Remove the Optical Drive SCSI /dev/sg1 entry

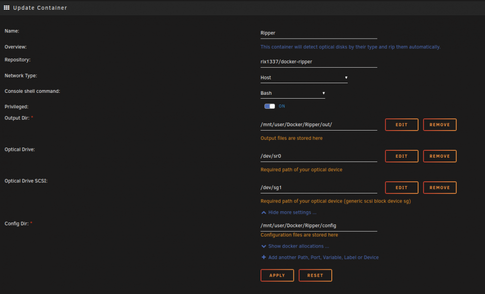[x=439, y=188]
